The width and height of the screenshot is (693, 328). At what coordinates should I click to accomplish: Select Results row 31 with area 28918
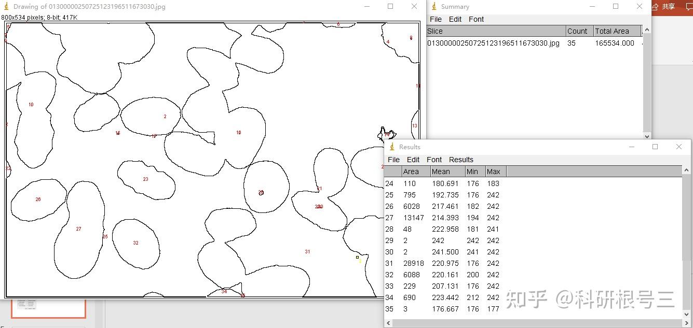533,263
